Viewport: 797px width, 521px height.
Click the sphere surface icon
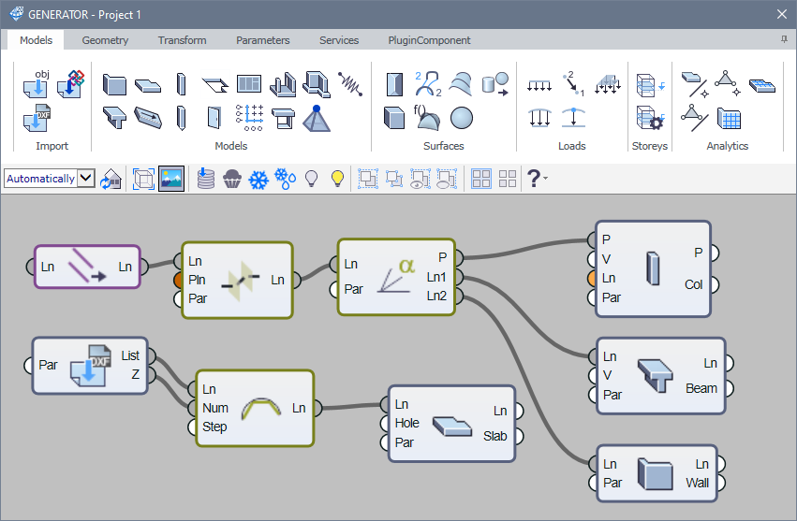point(461,118)
